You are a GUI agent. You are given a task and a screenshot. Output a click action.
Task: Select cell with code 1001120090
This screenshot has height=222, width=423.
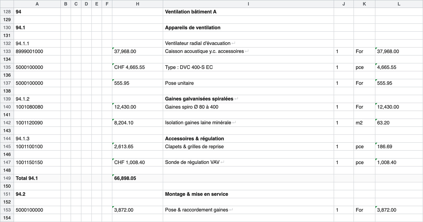(x=37, y=123)
